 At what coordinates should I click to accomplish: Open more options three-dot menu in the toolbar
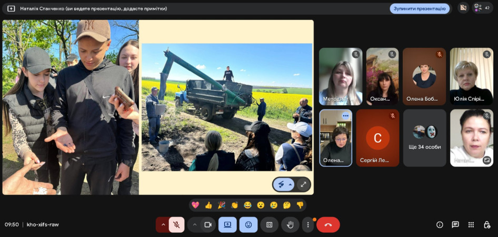click(x=308, y=225)
